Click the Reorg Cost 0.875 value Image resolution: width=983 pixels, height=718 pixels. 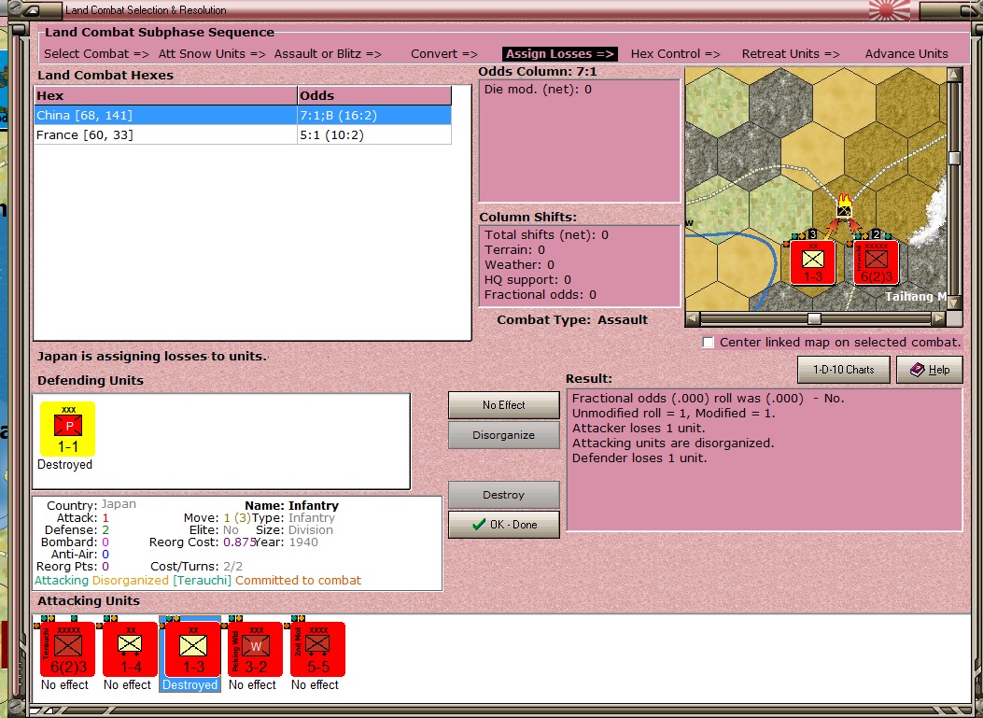click(240, 542)
